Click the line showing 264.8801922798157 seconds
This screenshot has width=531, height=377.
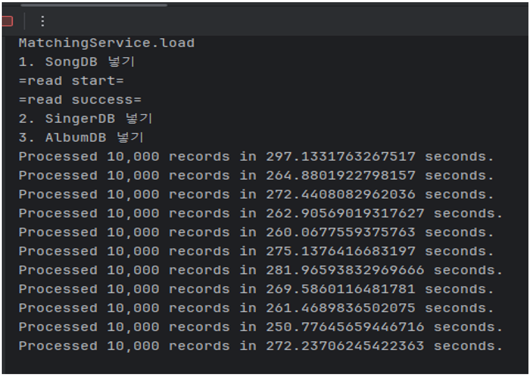pos(256,176)
